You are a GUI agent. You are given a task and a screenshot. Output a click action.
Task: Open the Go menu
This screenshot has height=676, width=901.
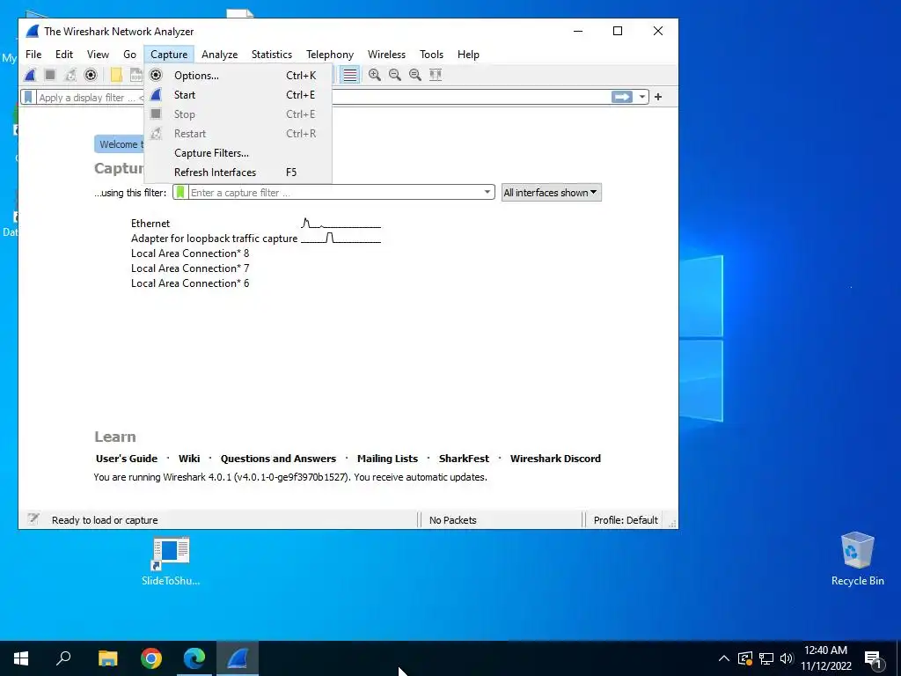[129, 54]
